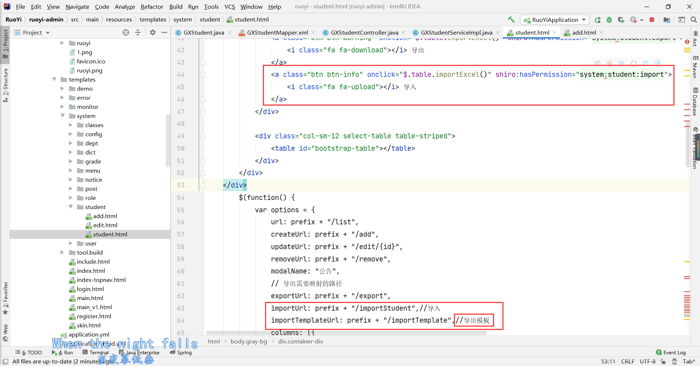Open the Refactor menu

[152, 7]
